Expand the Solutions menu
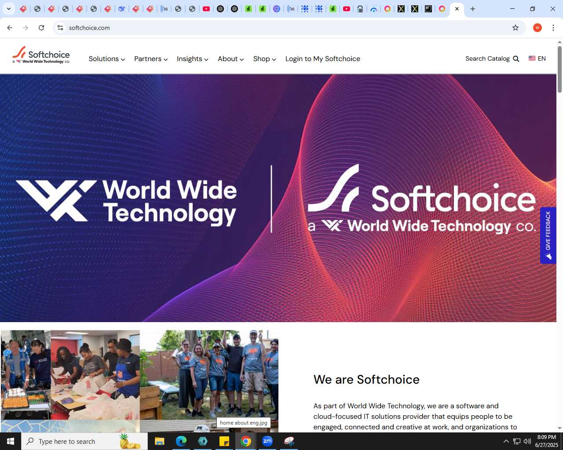Viewport: 563px width, 450px height. click(x=107, y=59)
